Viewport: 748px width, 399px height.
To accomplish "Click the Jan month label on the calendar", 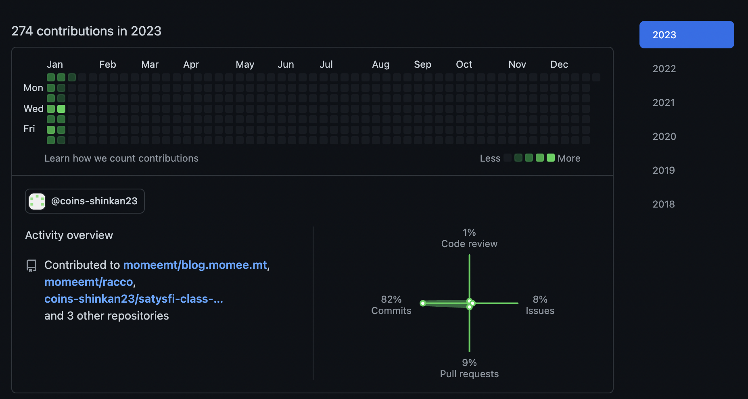I will click(x=55, y=64).
